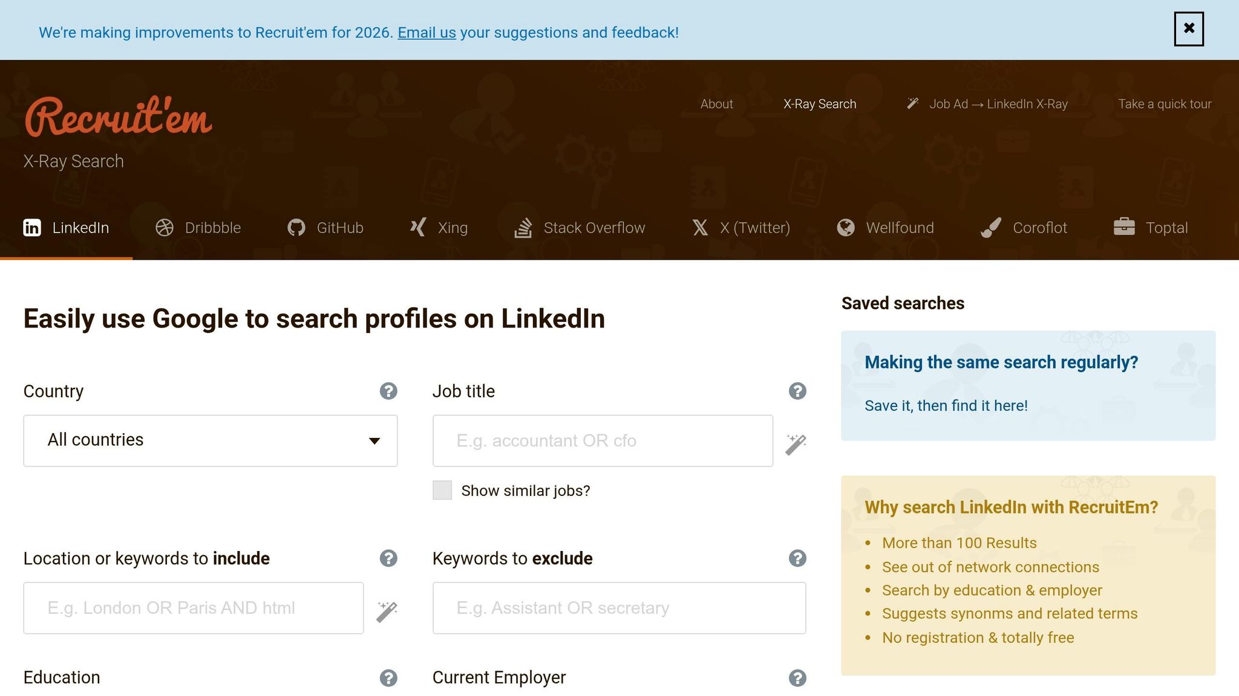Click 'More than 100 Results' bullet
This screenshot has width=1239, height=696.
pyautogui.click(x=959, y=543)
